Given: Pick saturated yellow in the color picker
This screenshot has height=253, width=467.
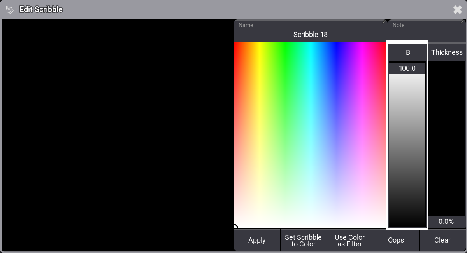Looking at the screenshot, I should click(260, 45).
